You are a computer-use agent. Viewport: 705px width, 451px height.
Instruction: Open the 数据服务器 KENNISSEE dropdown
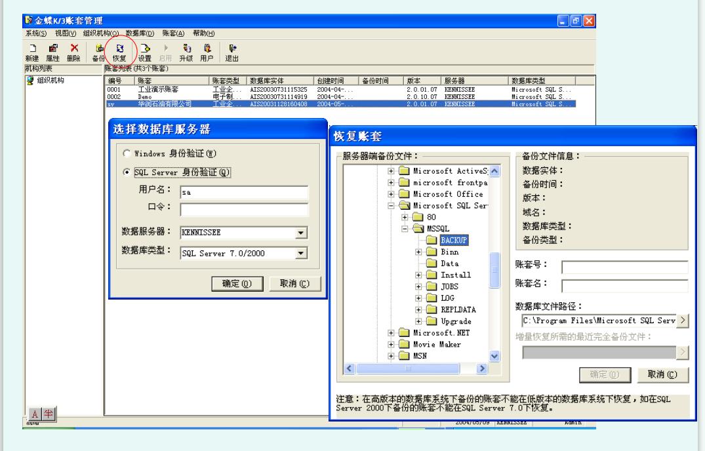coord(301,233)
